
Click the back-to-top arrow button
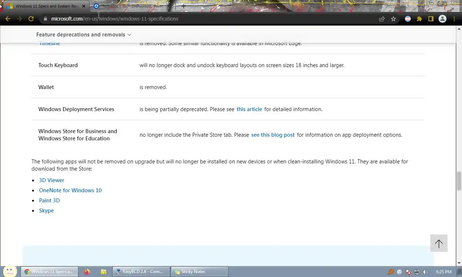coord(439,243)
